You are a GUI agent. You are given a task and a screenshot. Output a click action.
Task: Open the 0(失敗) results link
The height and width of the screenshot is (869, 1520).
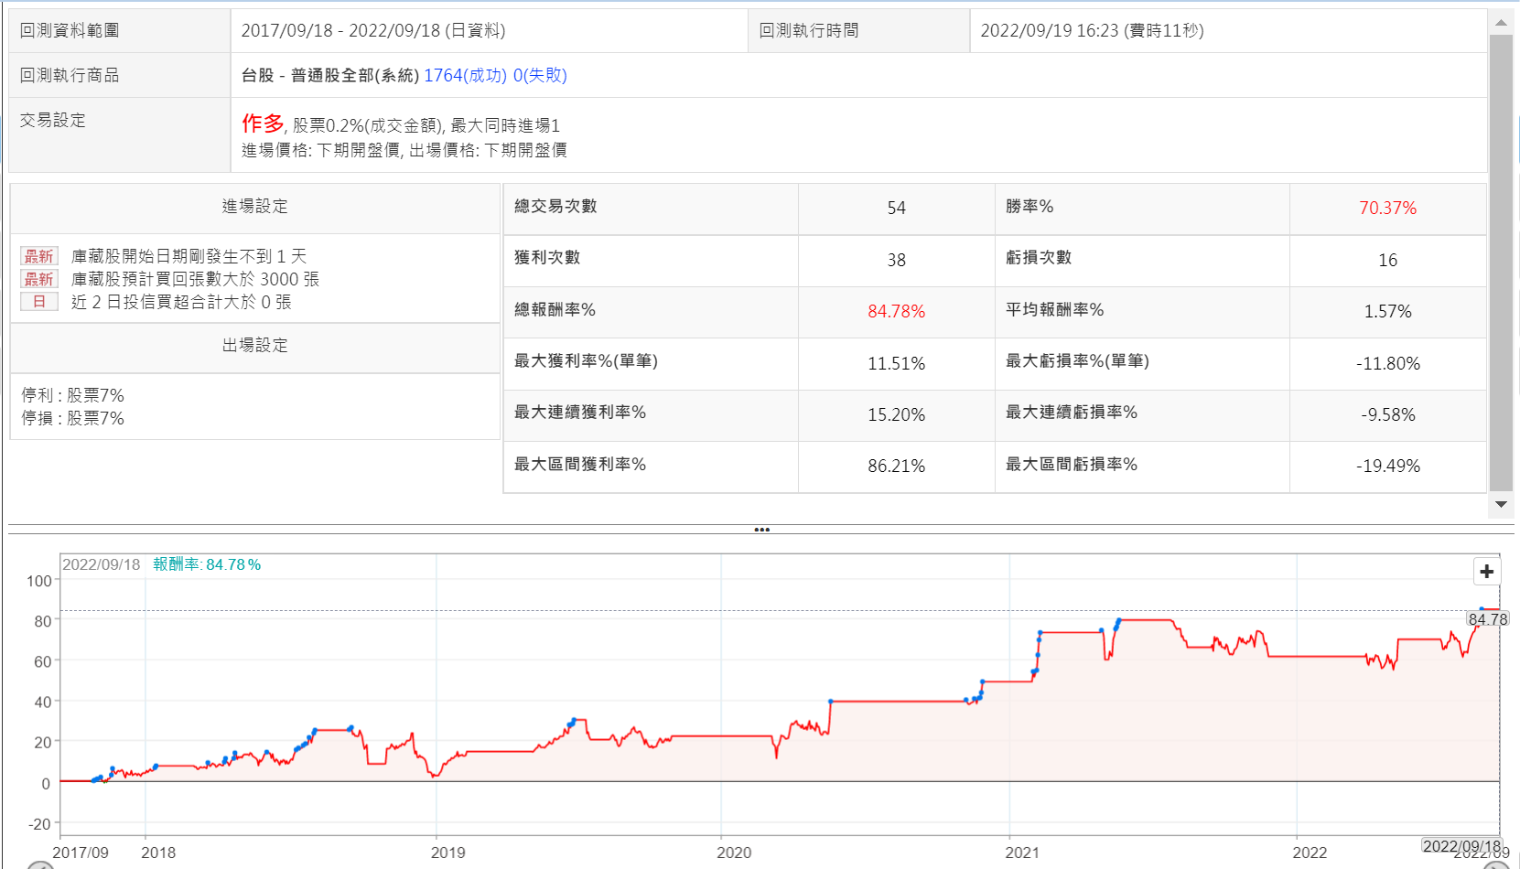tap(540, 75)
